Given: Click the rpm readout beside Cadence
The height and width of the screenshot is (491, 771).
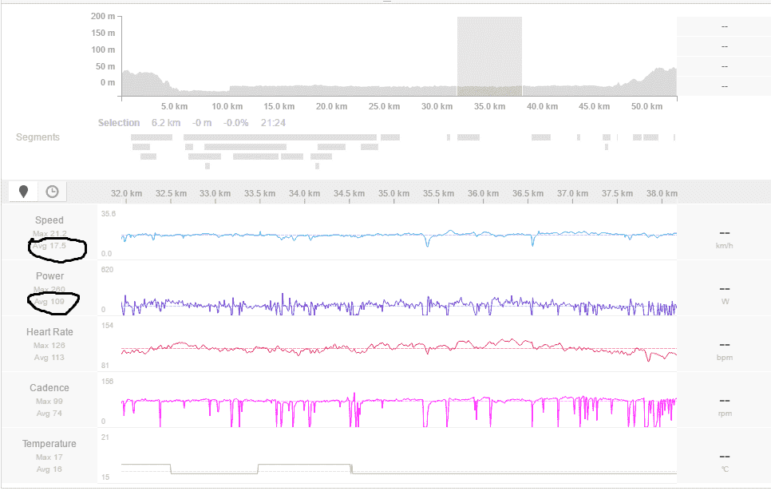Looking at the screenshot, I should tap(724, 414).
